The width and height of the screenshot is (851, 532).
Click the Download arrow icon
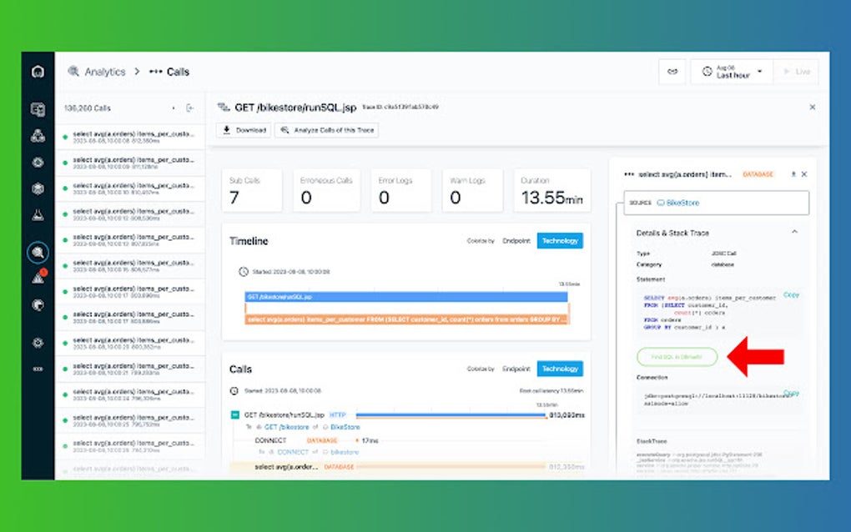click(226, 130)
